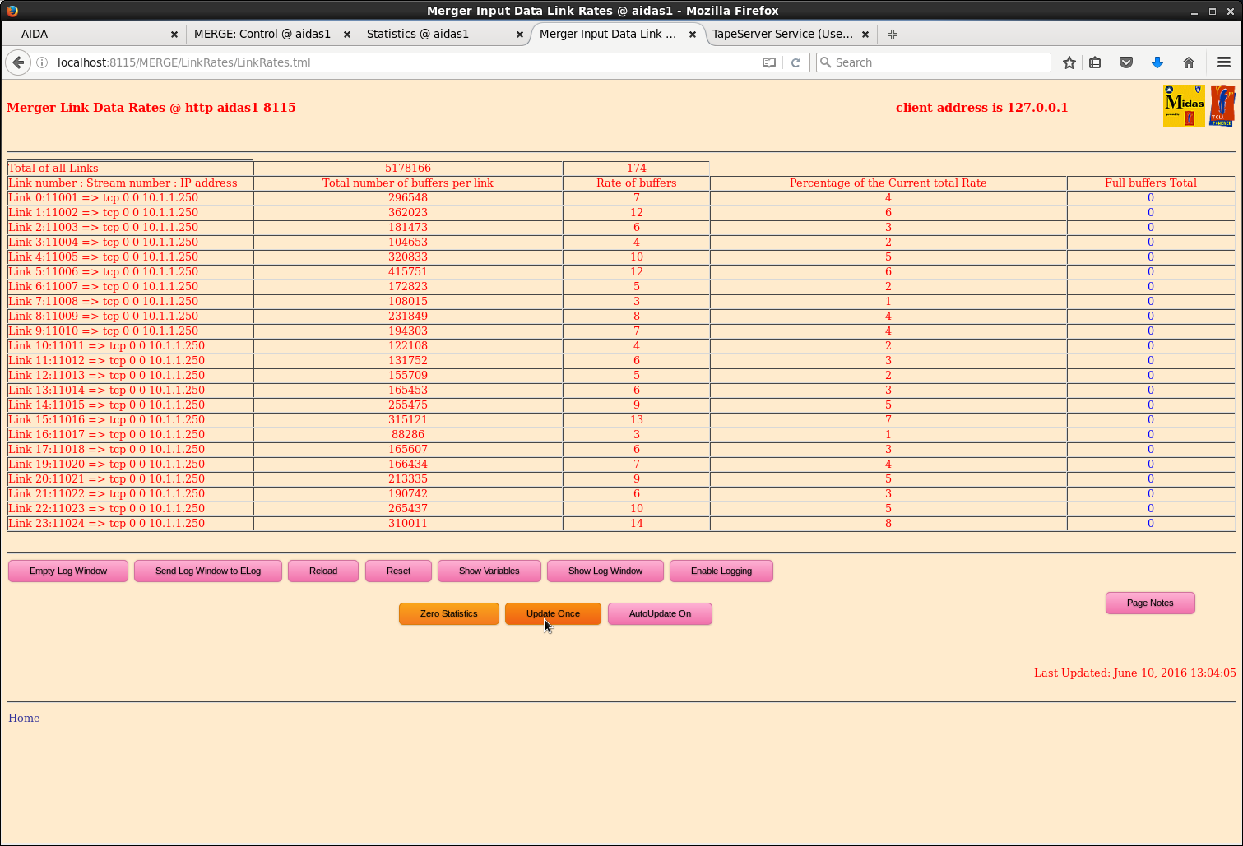Select row Link 5:11006 label
The width and height of the screenshot is (1243, 846).
click(103, 271)
